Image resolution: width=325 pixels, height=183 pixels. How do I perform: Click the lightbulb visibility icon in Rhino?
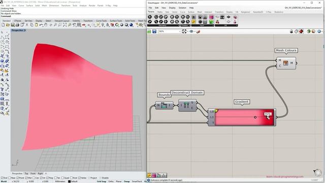pyautogui.click(x=103, y=25)
